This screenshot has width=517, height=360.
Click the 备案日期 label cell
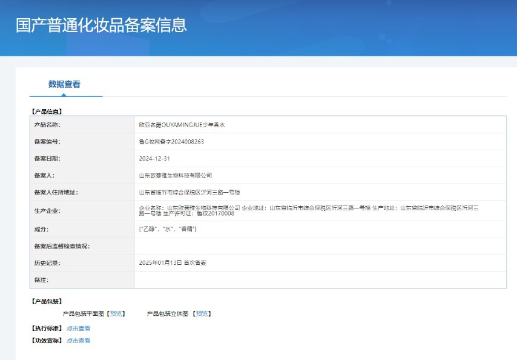82,158
